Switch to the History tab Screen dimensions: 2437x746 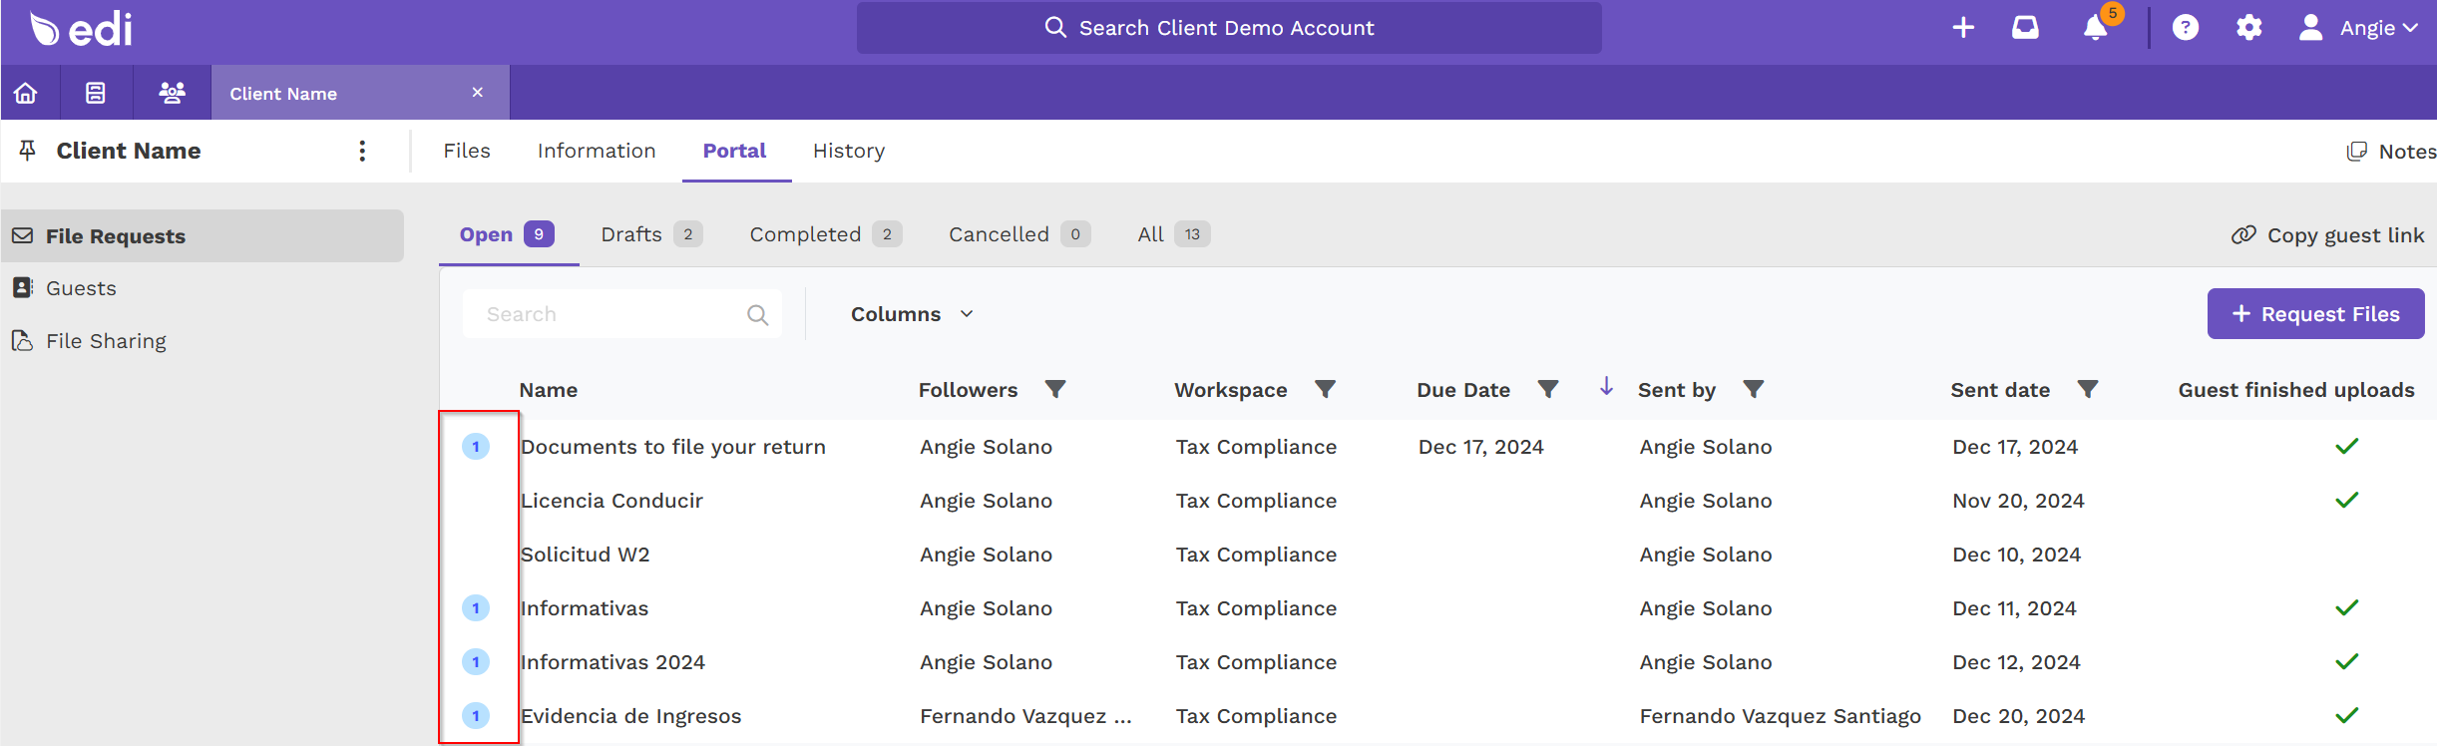pyautogui.click(x=849, y=151)
